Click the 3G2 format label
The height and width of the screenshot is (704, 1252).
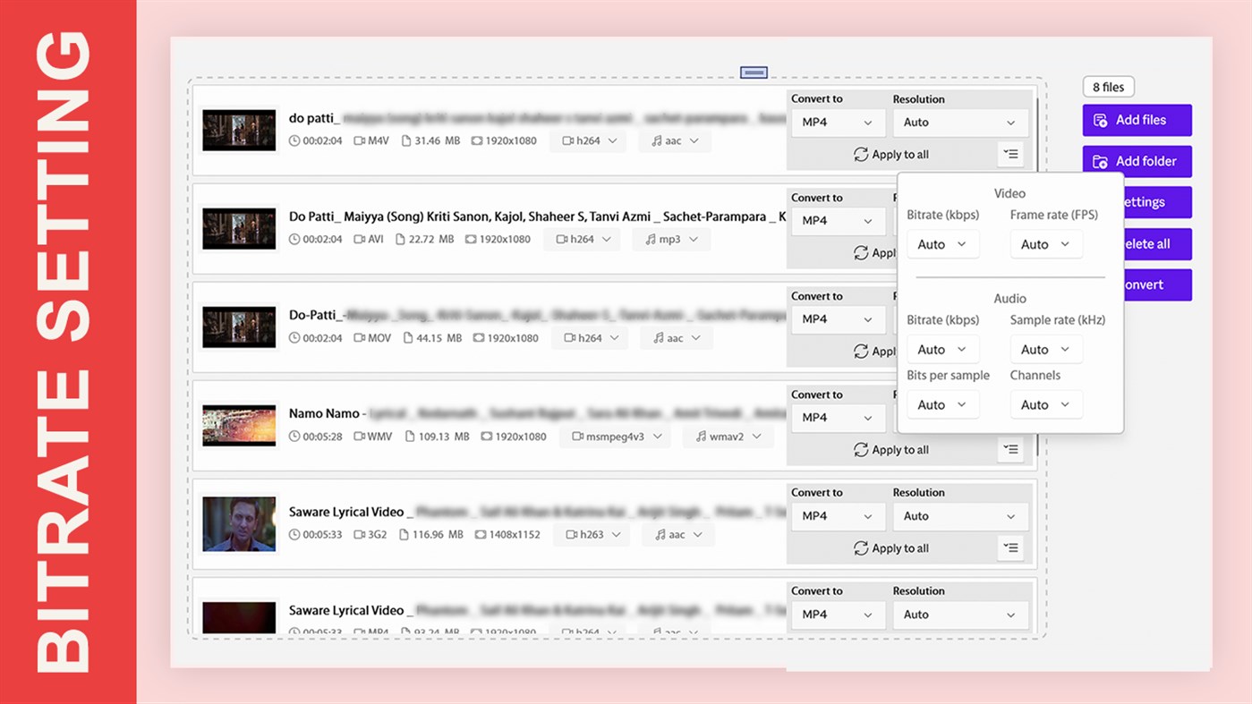coord(378,535)
